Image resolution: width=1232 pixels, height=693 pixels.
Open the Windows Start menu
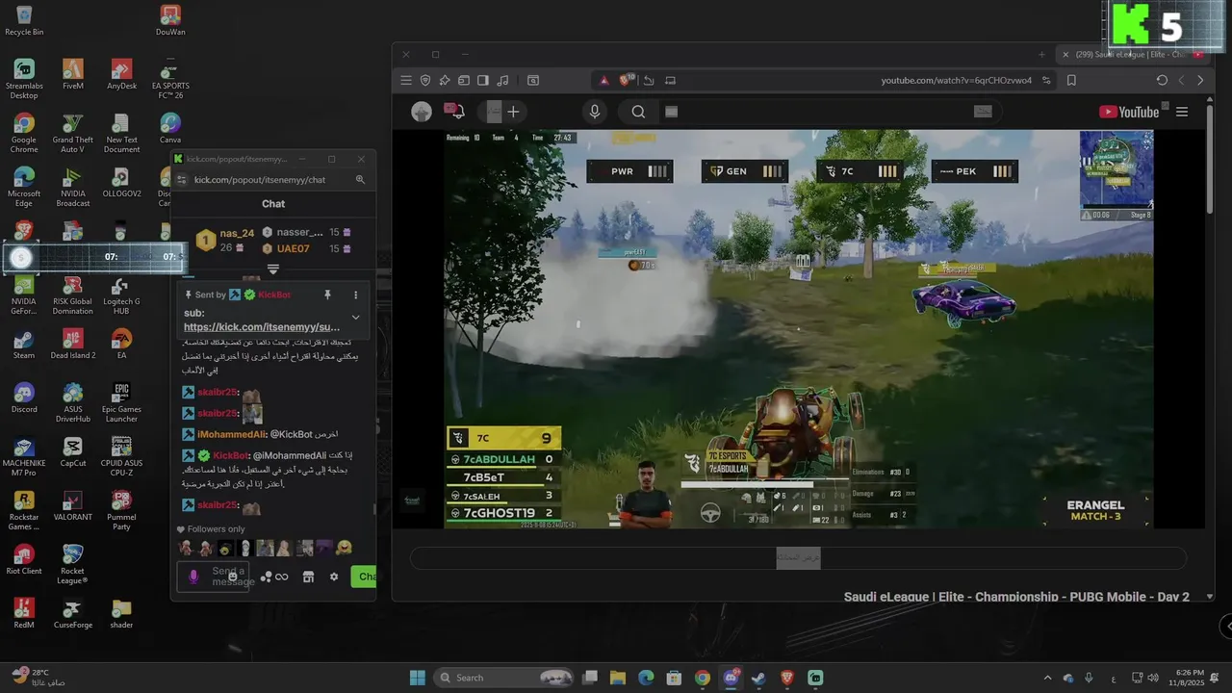pyautogui.click(x=418, y=678)
